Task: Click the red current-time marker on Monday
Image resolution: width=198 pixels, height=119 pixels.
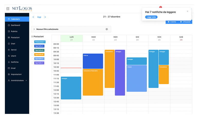Action: point(71,68)
